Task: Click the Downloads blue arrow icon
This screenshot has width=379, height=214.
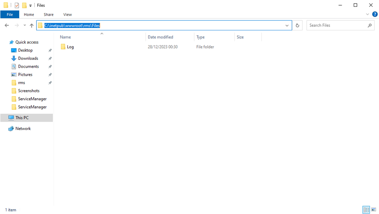Action: (x=14, y=59)
